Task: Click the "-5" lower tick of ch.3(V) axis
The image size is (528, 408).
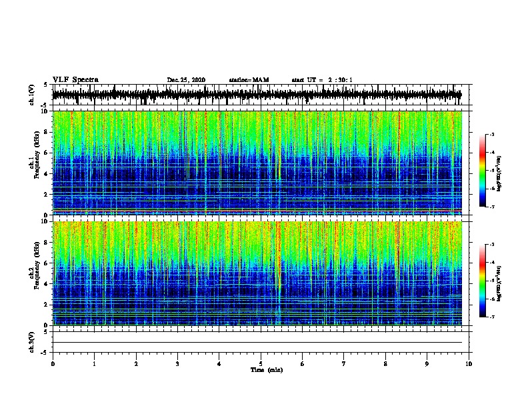Action: [x=45, y=353]
